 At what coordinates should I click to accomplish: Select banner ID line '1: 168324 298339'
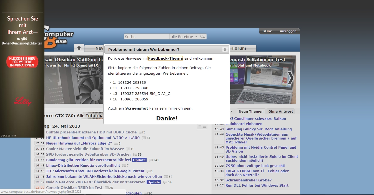[129, 83]
